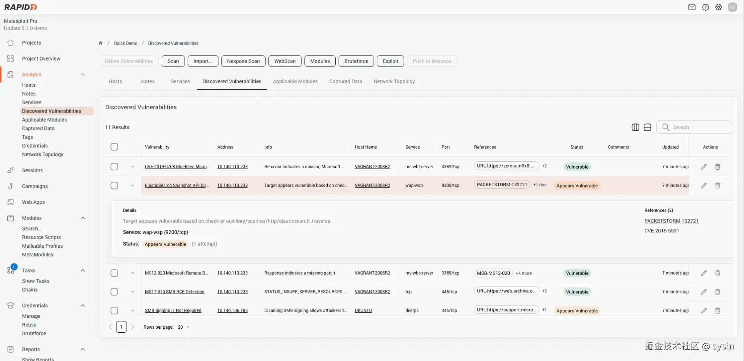This screenshot has height=361, width=744.
Task: Check the ElasticSearch Snapshot API row checkbox
Action: 114,186
